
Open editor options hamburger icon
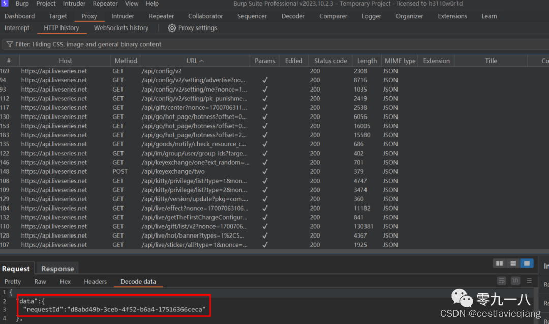pyautogui.click(x=529, y=281)
